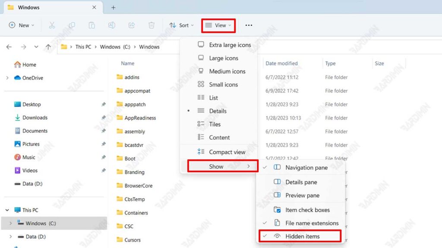Toggle Navigation pane visibility
Image resolution: width=442 pixels, height=248 pixels.
300,167
